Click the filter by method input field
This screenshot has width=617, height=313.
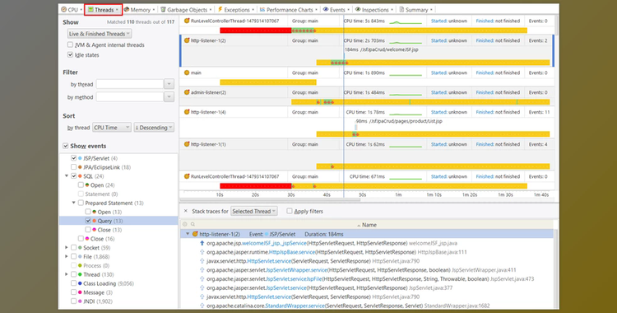[130, 97]
